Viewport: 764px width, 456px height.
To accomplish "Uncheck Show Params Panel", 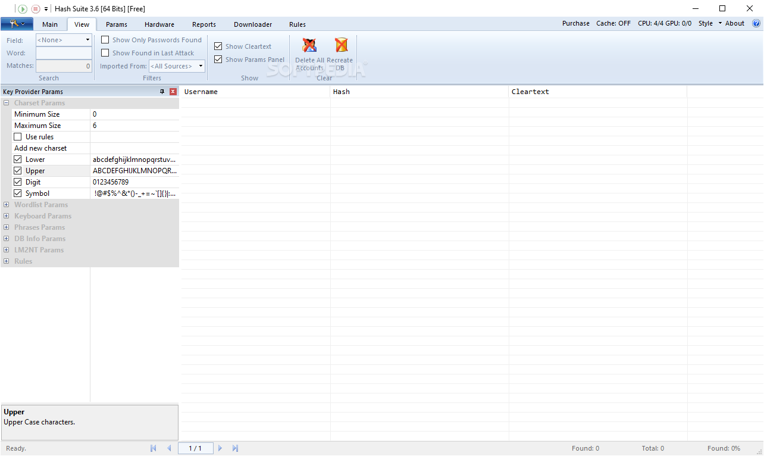I will 218,60.
